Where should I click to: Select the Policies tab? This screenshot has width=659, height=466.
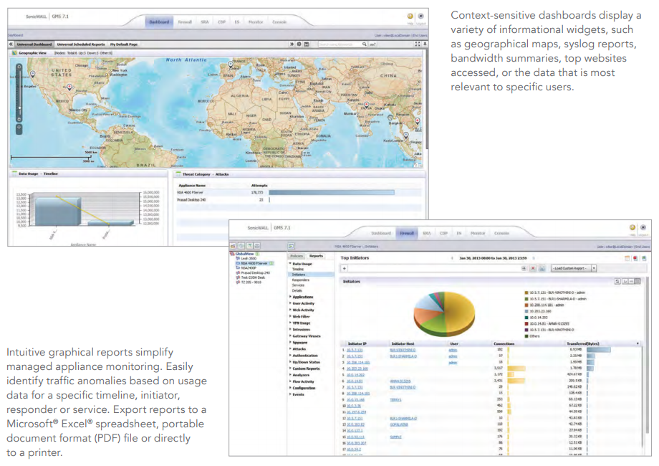[297, 256]
